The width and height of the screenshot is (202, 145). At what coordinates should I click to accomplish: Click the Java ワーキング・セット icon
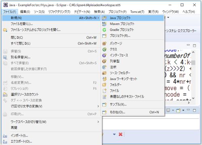(x=104, y=79)
